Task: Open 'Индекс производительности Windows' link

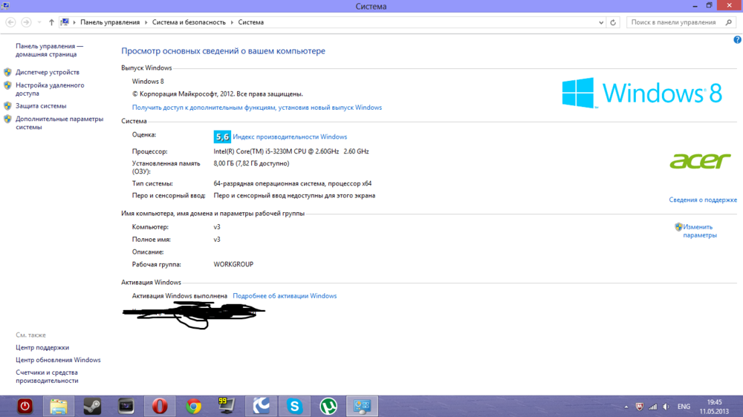Action: (290, 137)
